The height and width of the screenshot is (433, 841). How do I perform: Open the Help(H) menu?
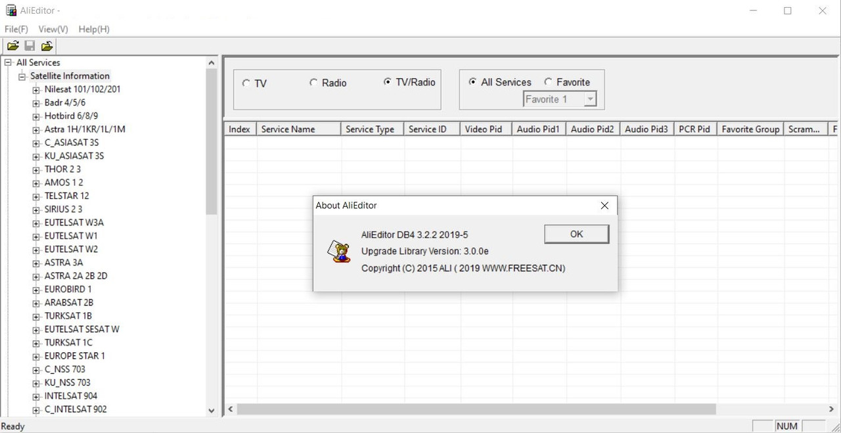click(x=94, y=29)
